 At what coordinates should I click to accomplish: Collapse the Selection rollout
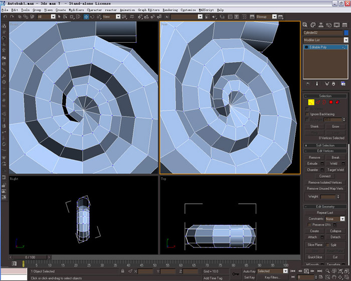pos(325,96)
